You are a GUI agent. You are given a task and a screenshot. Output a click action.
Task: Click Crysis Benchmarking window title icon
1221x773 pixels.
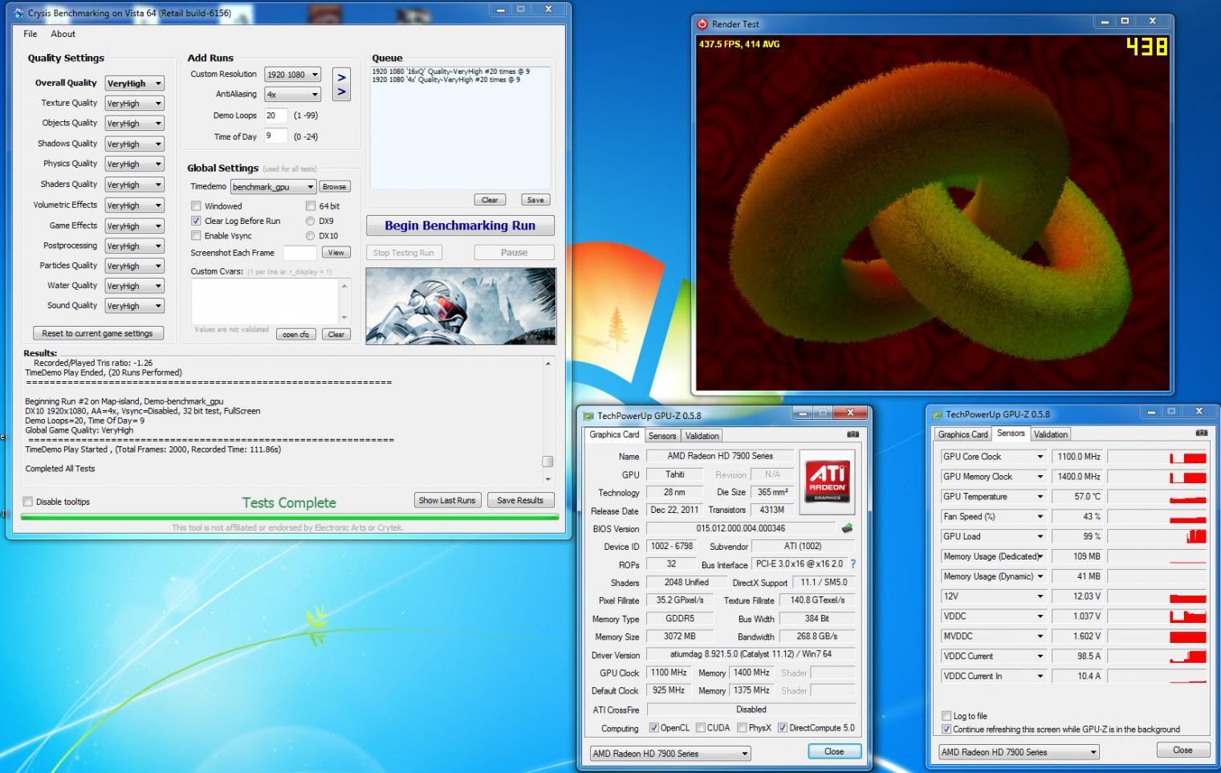click(18, 13)
